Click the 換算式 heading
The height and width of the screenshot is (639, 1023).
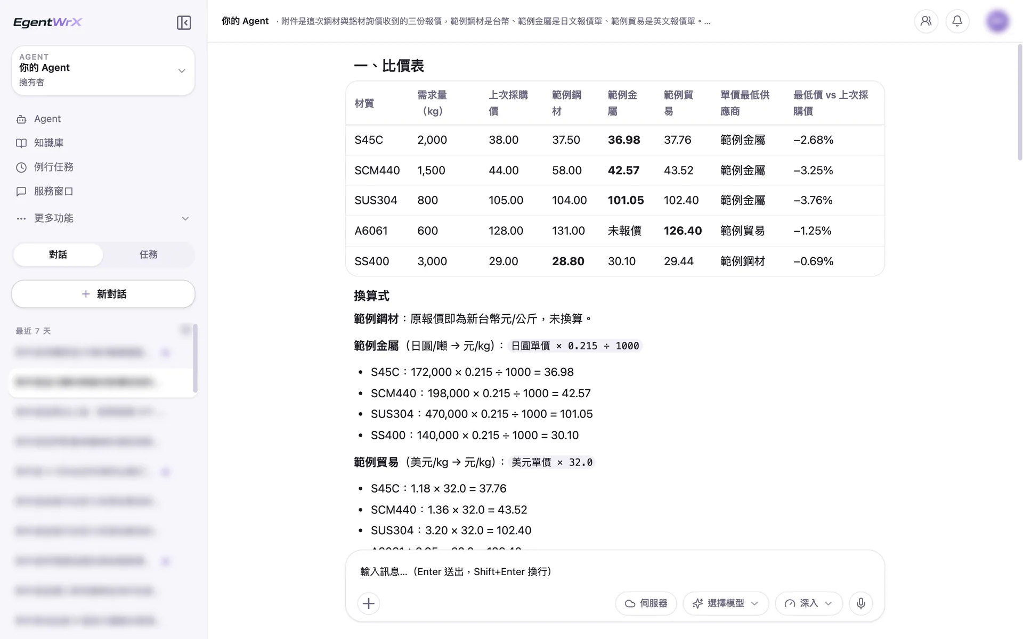[371, 296]
